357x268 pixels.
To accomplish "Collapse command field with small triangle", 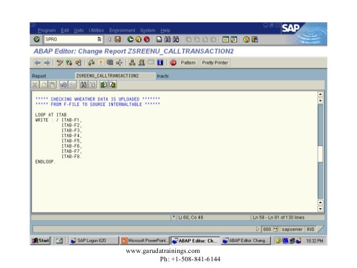I will coord(110,39).
